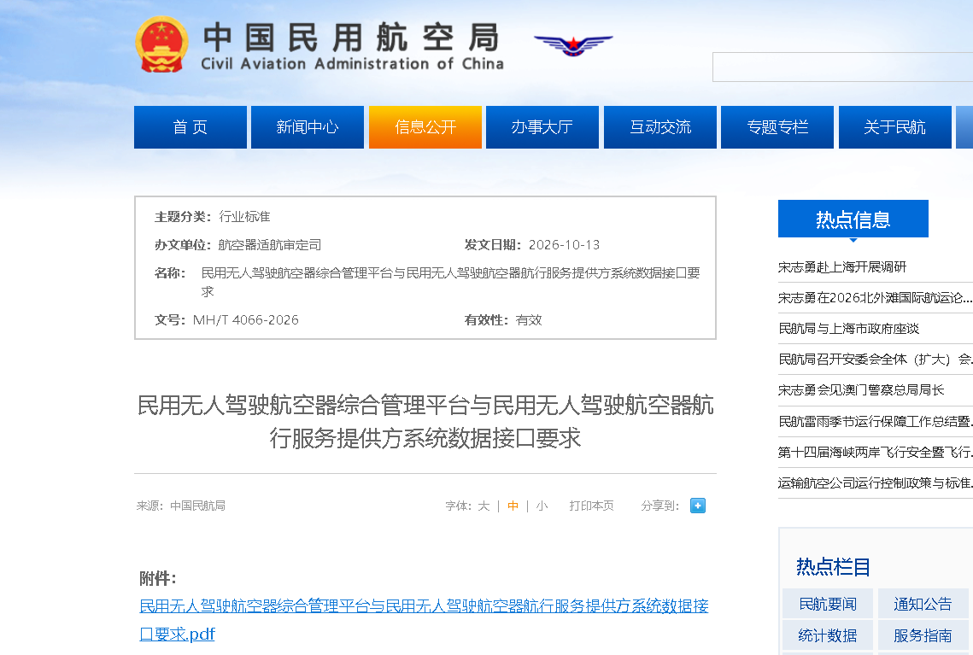The image size is (973, 655).
Task: Open the 民航要闻 hot column
Action: [x=828, y=604]
